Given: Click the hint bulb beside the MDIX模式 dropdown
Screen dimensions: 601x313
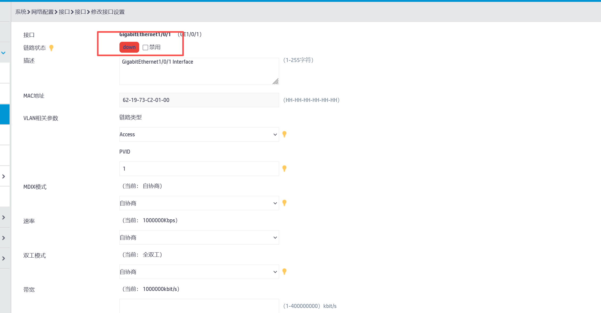Looking at the screenshot, I should [284, 203].
